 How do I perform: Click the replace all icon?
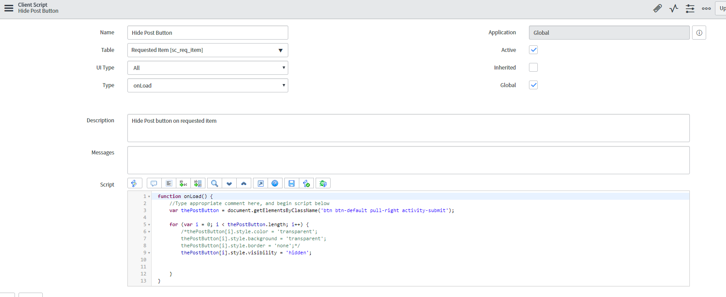198,183
